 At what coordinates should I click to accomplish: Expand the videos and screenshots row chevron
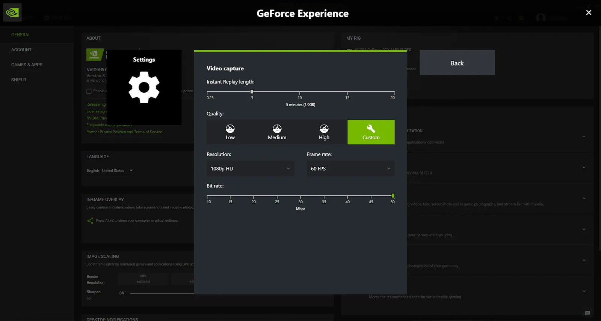point(584,198)
